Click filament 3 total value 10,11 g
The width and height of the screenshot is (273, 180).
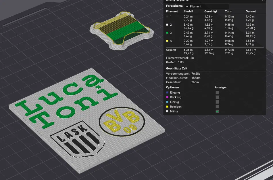(x=251, y=36)
